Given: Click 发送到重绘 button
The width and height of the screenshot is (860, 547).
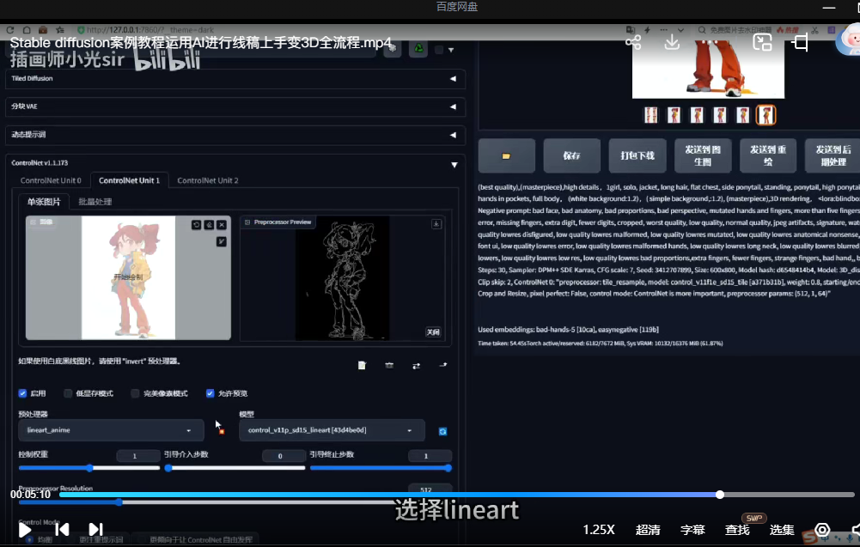Looking at the screenshot, I should click(768, 155).
